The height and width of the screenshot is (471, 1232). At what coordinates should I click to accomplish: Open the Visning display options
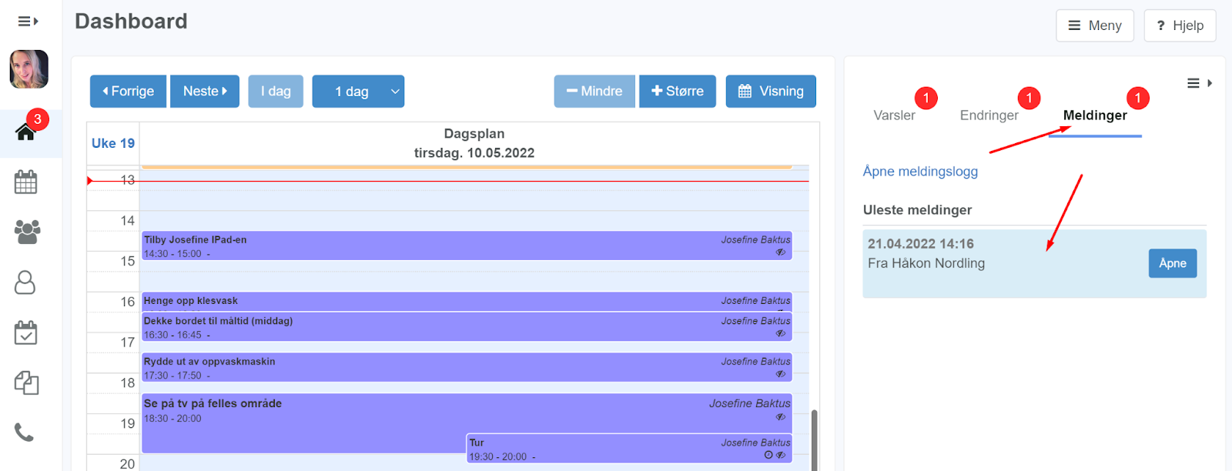tap(771, 91)
